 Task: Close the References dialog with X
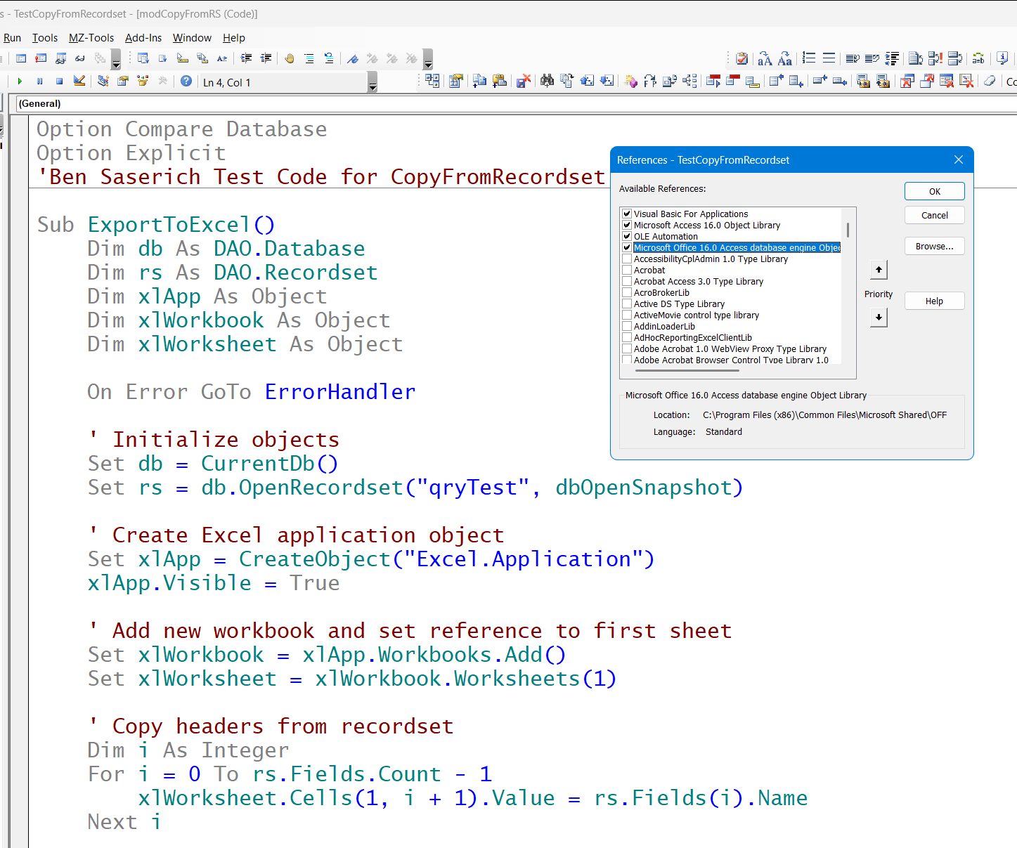tap(959, 160)
